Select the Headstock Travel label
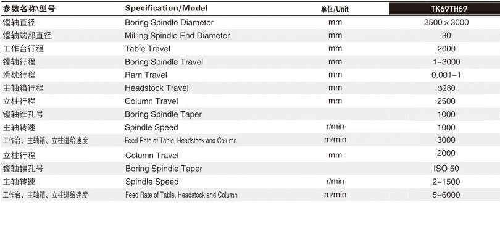The width and height of the screenshot is (500, 247). 157,88
